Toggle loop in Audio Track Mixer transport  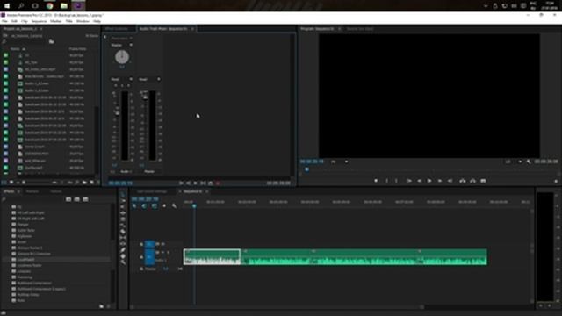coord(211,183)
